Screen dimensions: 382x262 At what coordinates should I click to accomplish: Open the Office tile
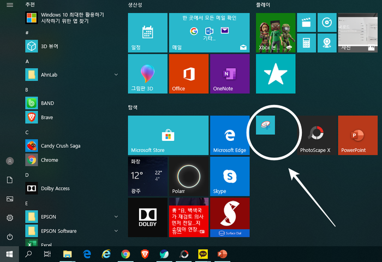[x=189, y=74]
